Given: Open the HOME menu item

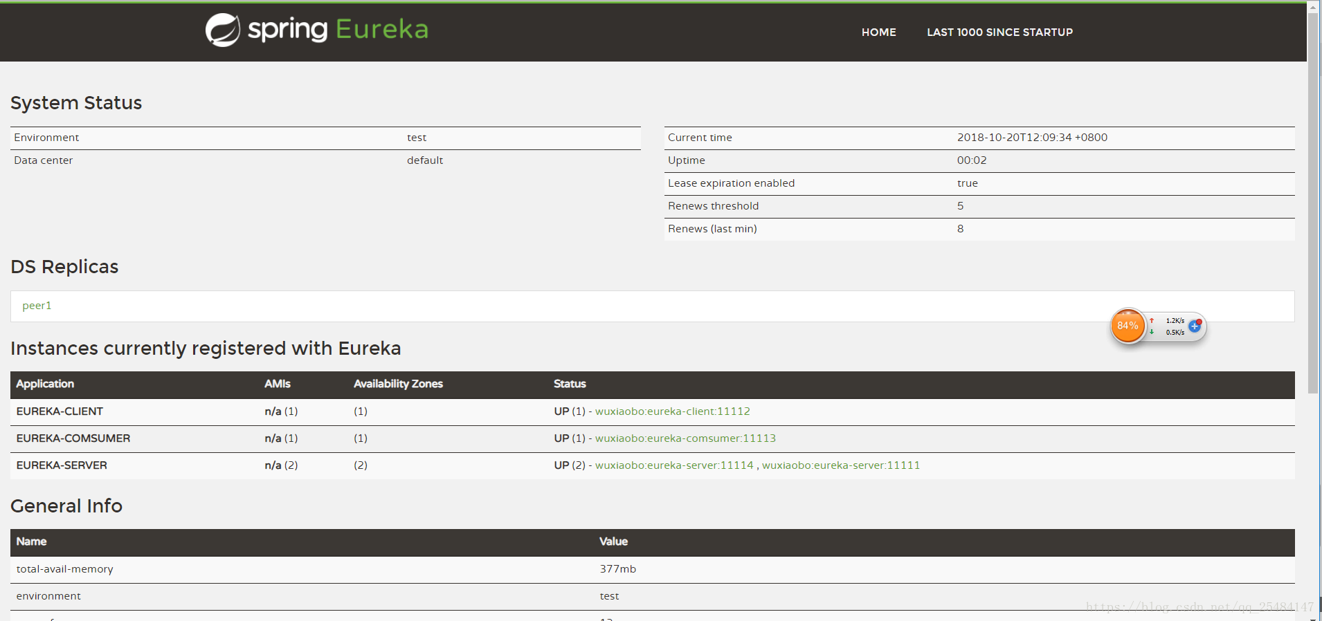Looking at the screenshot, I should click(x=878, y=33).
